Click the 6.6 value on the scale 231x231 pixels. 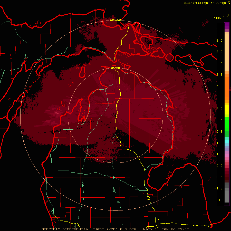(x=219, y=74)
